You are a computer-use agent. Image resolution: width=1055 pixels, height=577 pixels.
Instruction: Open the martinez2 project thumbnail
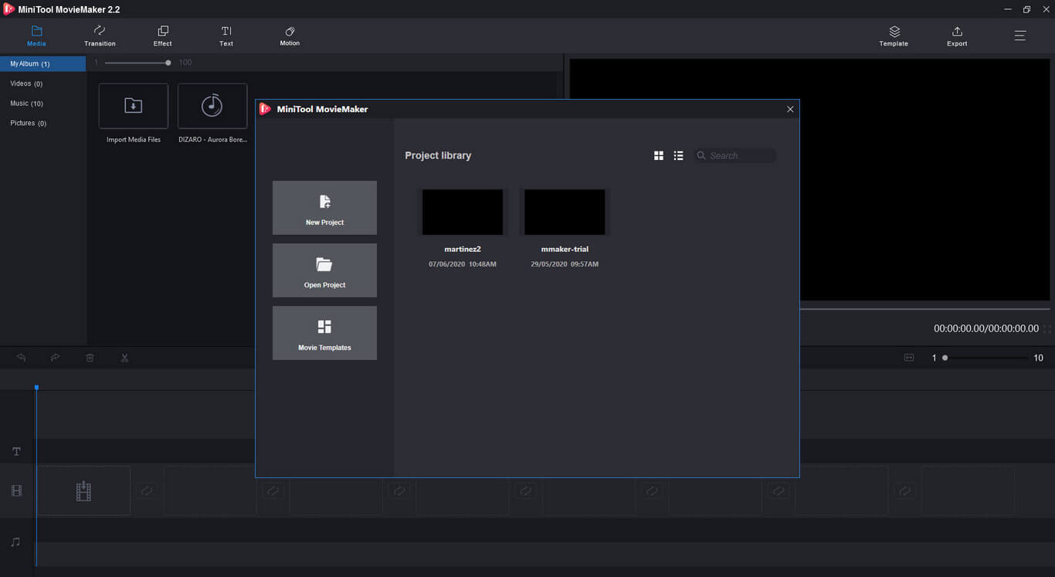(463, 212)
